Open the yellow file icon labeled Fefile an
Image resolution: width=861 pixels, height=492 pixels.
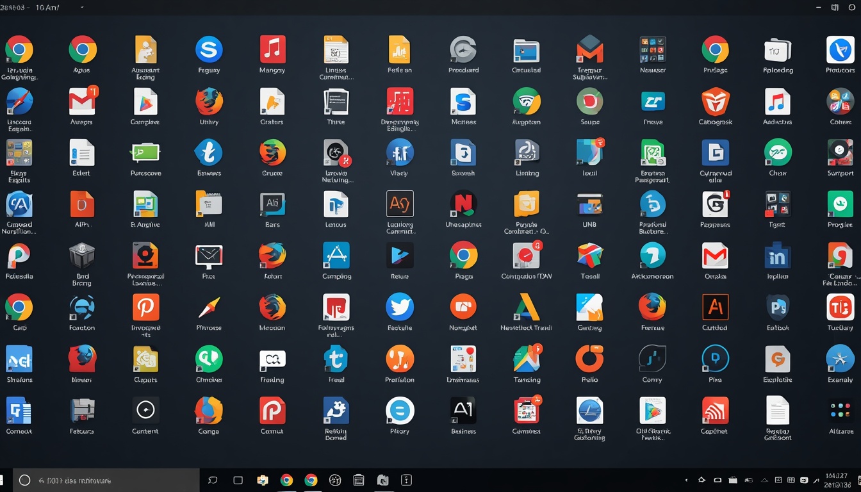click(x=399, y=49)
